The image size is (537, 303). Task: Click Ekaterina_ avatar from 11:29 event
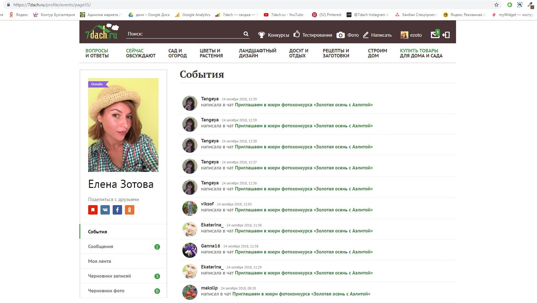pyautogui.click(x=190, y=271)
